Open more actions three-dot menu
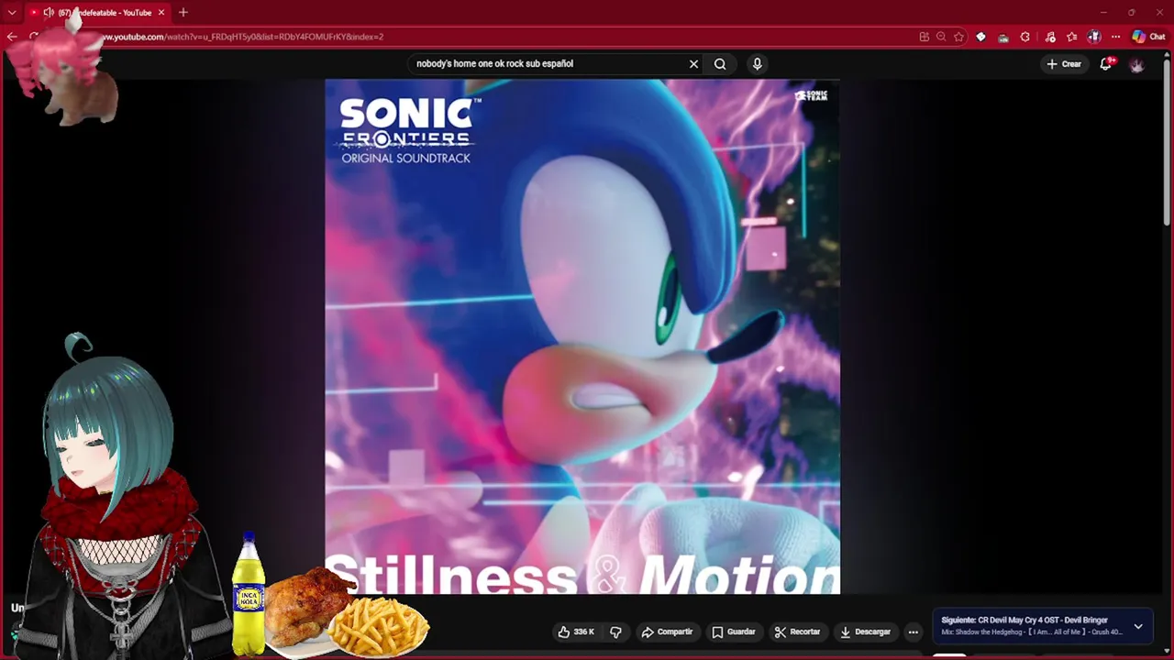The width and height of the screenshot is (1174, 660). 913,632
